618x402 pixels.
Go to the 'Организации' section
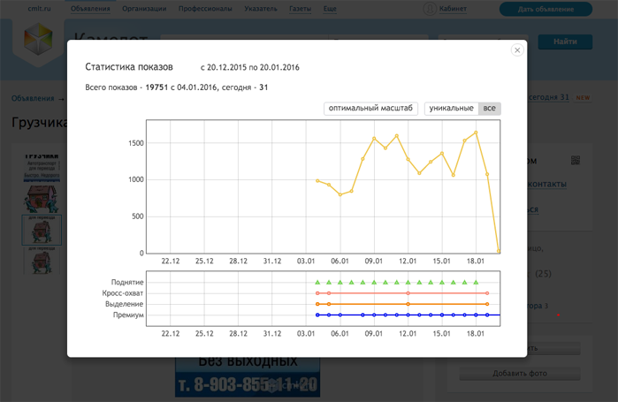144,9
